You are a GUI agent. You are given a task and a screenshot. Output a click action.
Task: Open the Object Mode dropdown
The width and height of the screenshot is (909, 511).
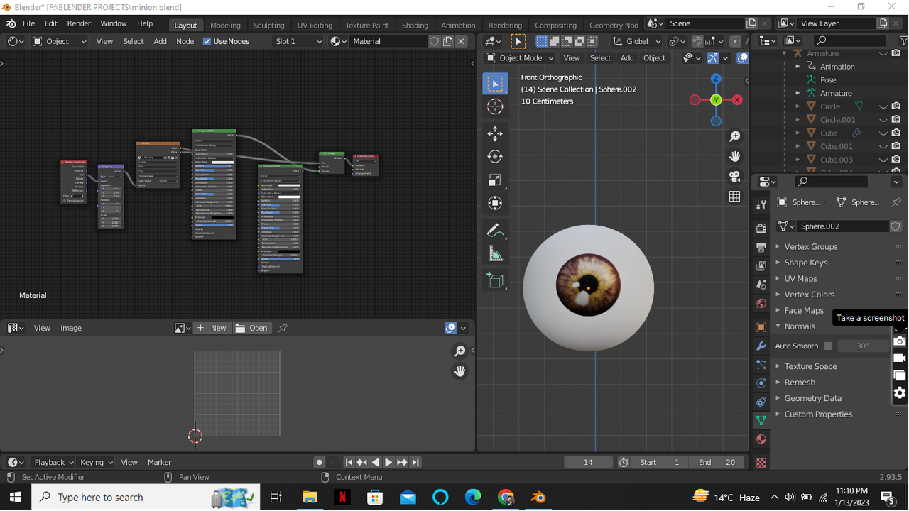(520, 58)
